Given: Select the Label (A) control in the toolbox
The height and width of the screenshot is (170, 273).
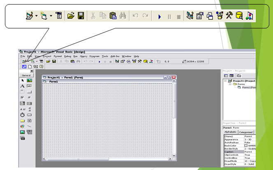Looking at the screenshot, I should pos(23,86).
